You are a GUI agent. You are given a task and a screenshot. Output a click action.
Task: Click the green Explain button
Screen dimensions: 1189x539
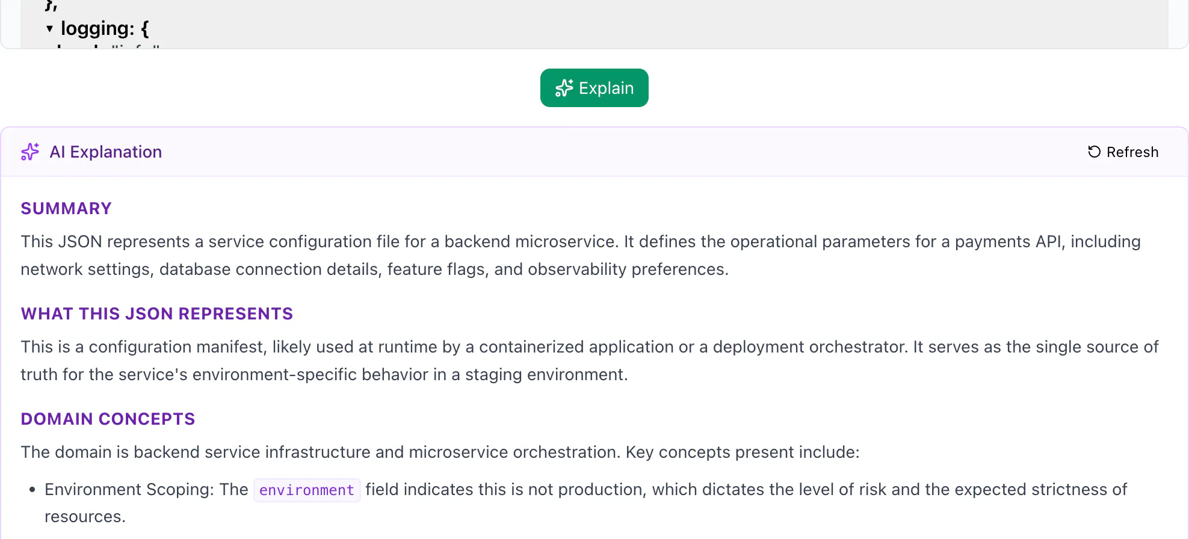pos(594,88)
